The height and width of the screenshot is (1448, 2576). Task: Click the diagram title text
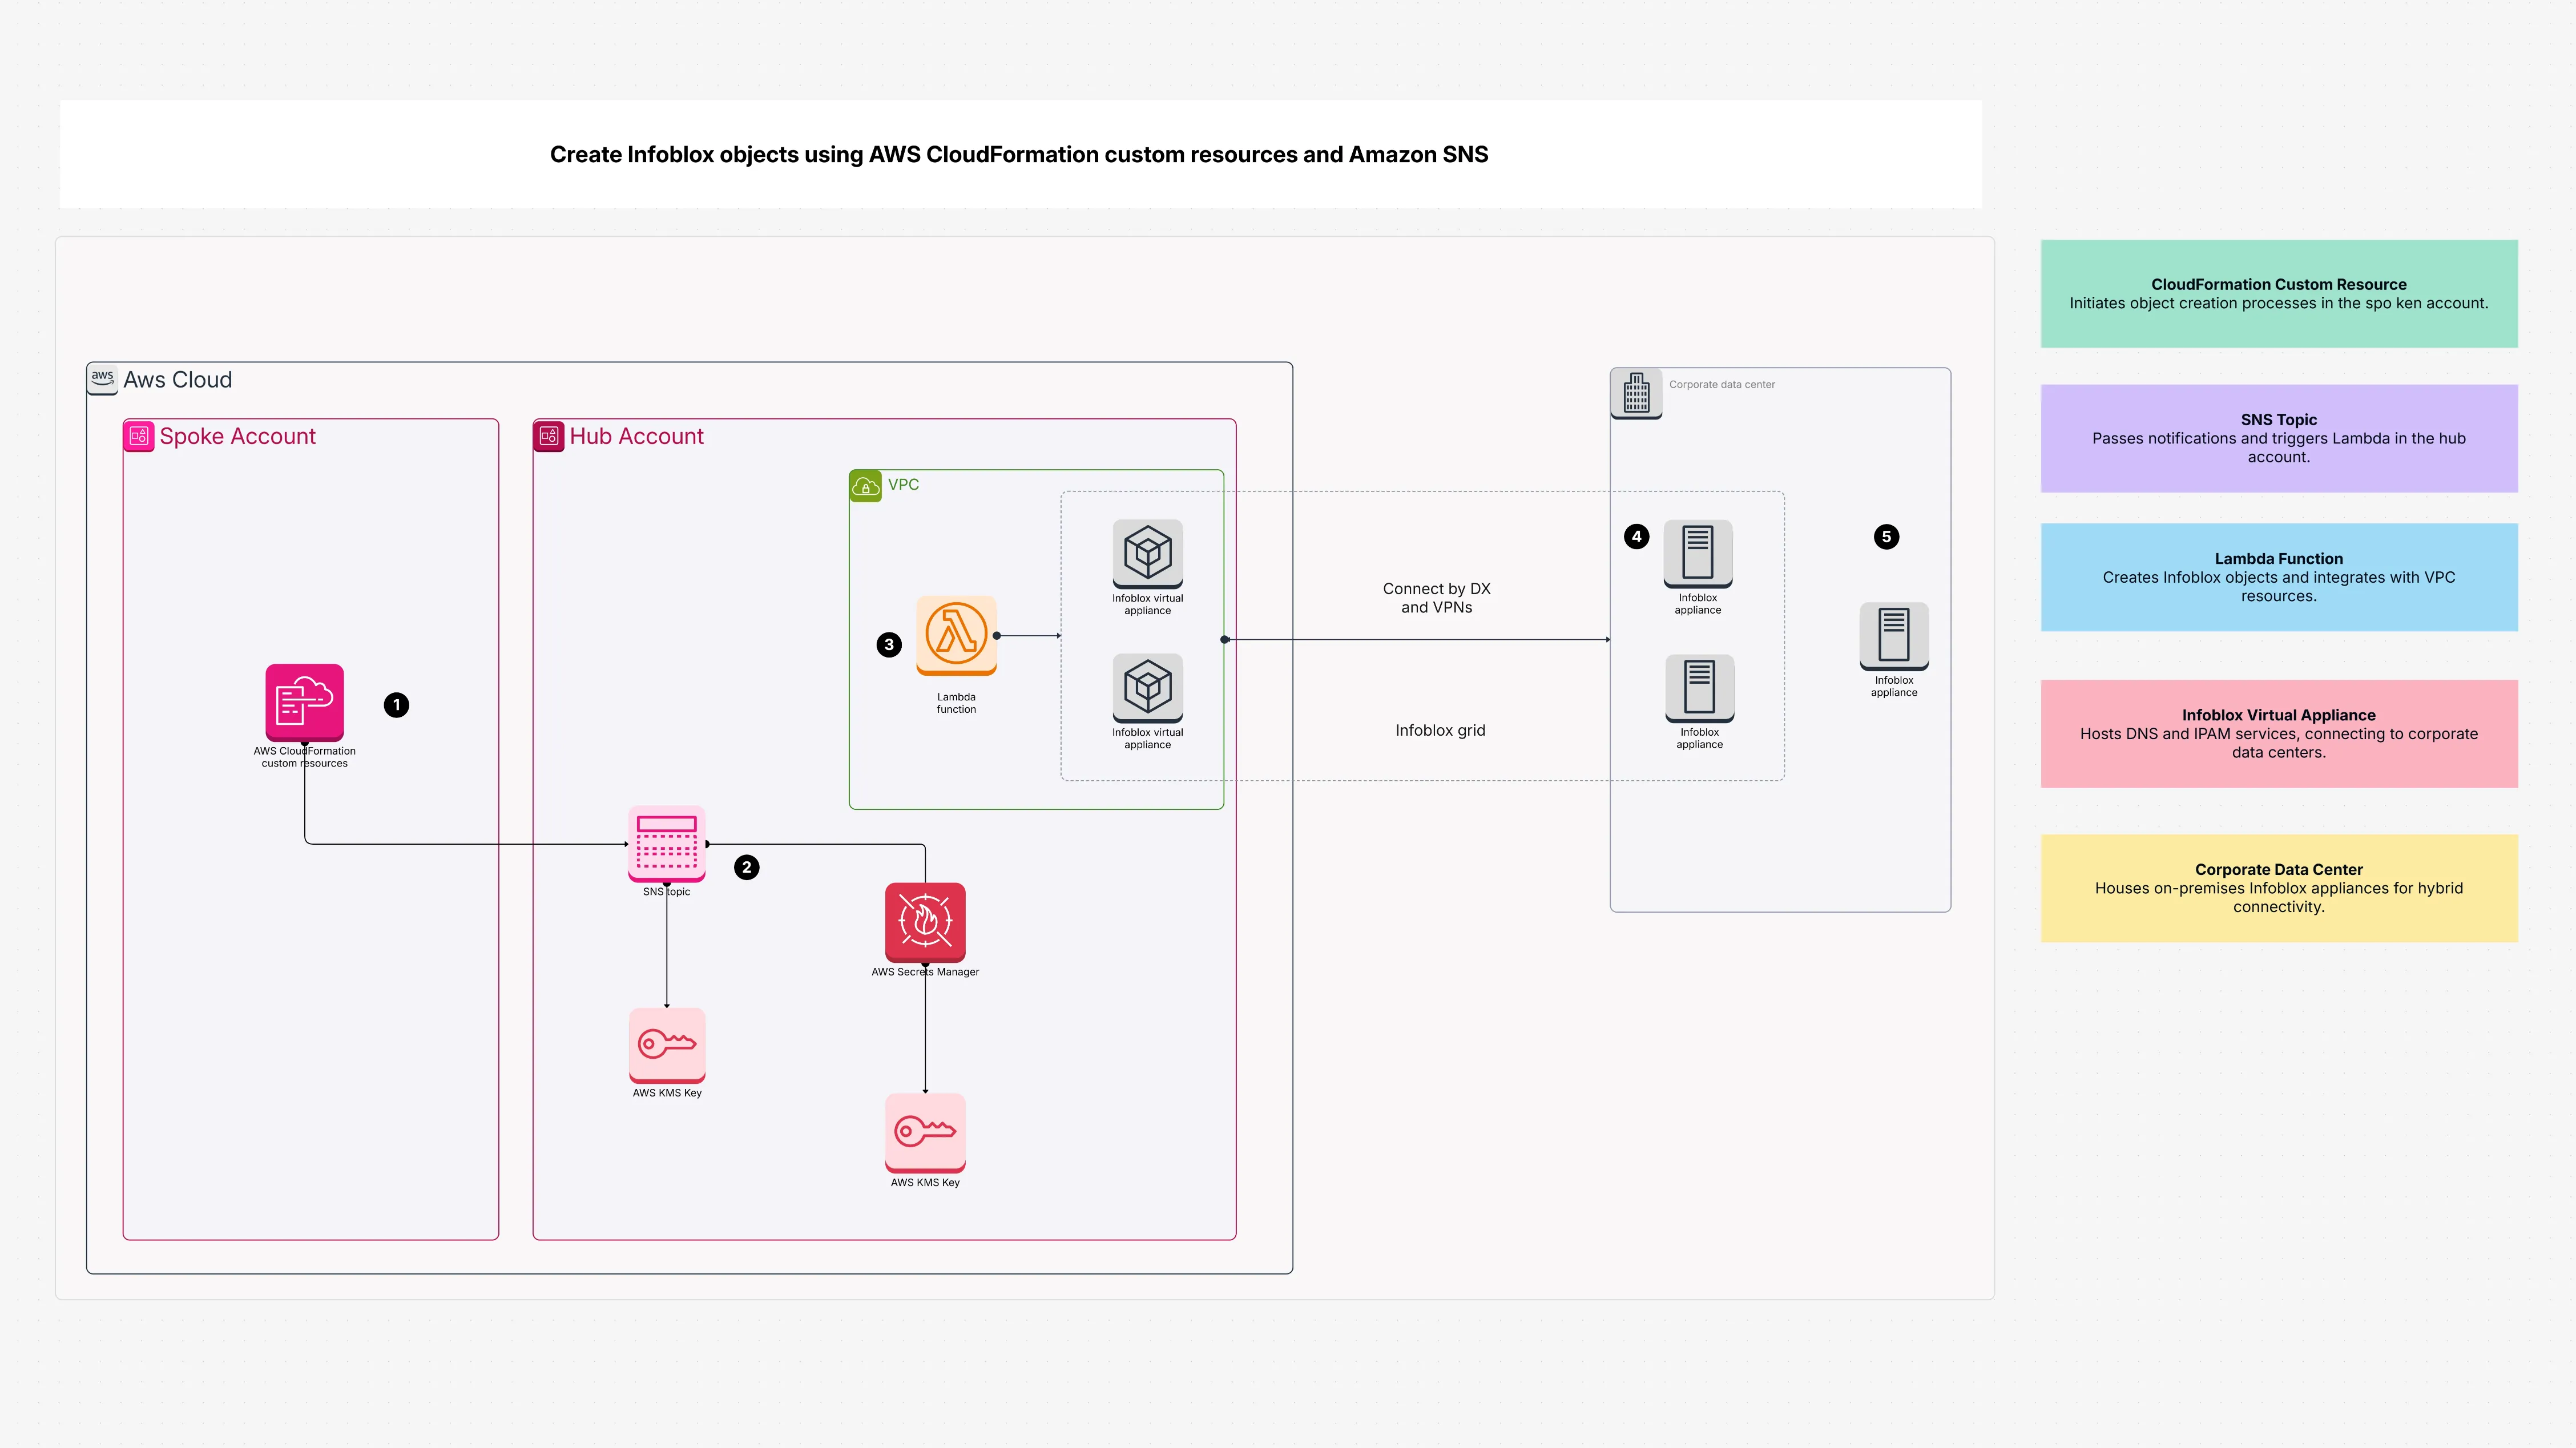[x=1018, y=154]
